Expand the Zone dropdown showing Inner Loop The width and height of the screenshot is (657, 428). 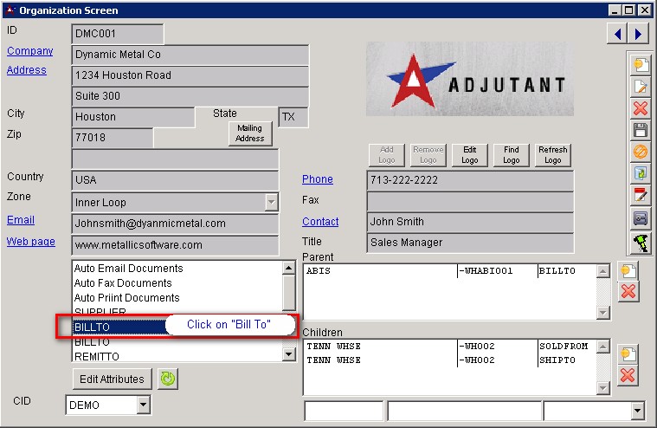271,202
